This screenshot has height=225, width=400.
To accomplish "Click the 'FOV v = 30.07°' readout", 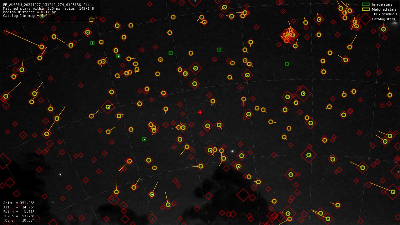I will pos(19,220).
